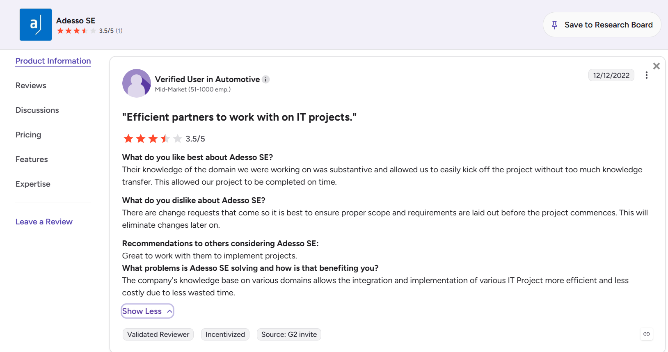
Task: Click the Adesso SE logo icon
Action: [36, 25]
